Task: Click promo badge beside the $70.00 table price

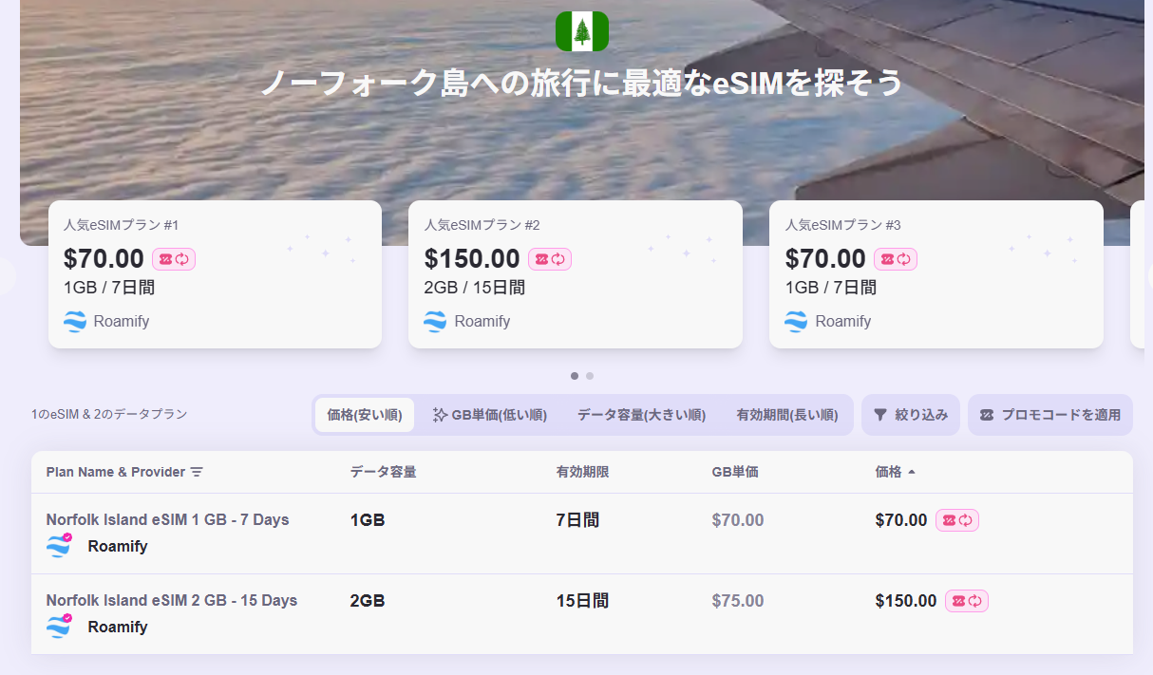Action: (x=957, y=520)
